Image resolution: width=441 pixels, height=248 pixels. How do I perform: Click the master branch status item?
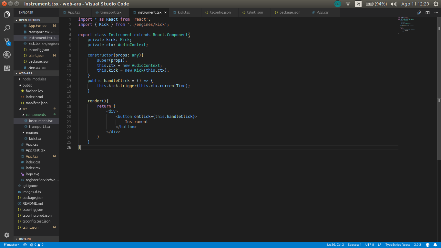tap(11, 245)
